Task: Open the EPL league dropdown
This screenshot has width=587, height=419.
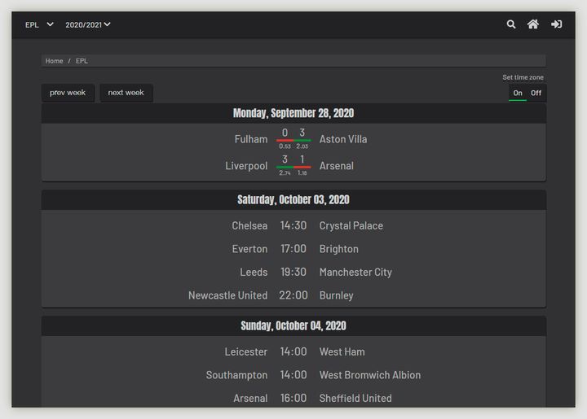Action: [39, 24]
